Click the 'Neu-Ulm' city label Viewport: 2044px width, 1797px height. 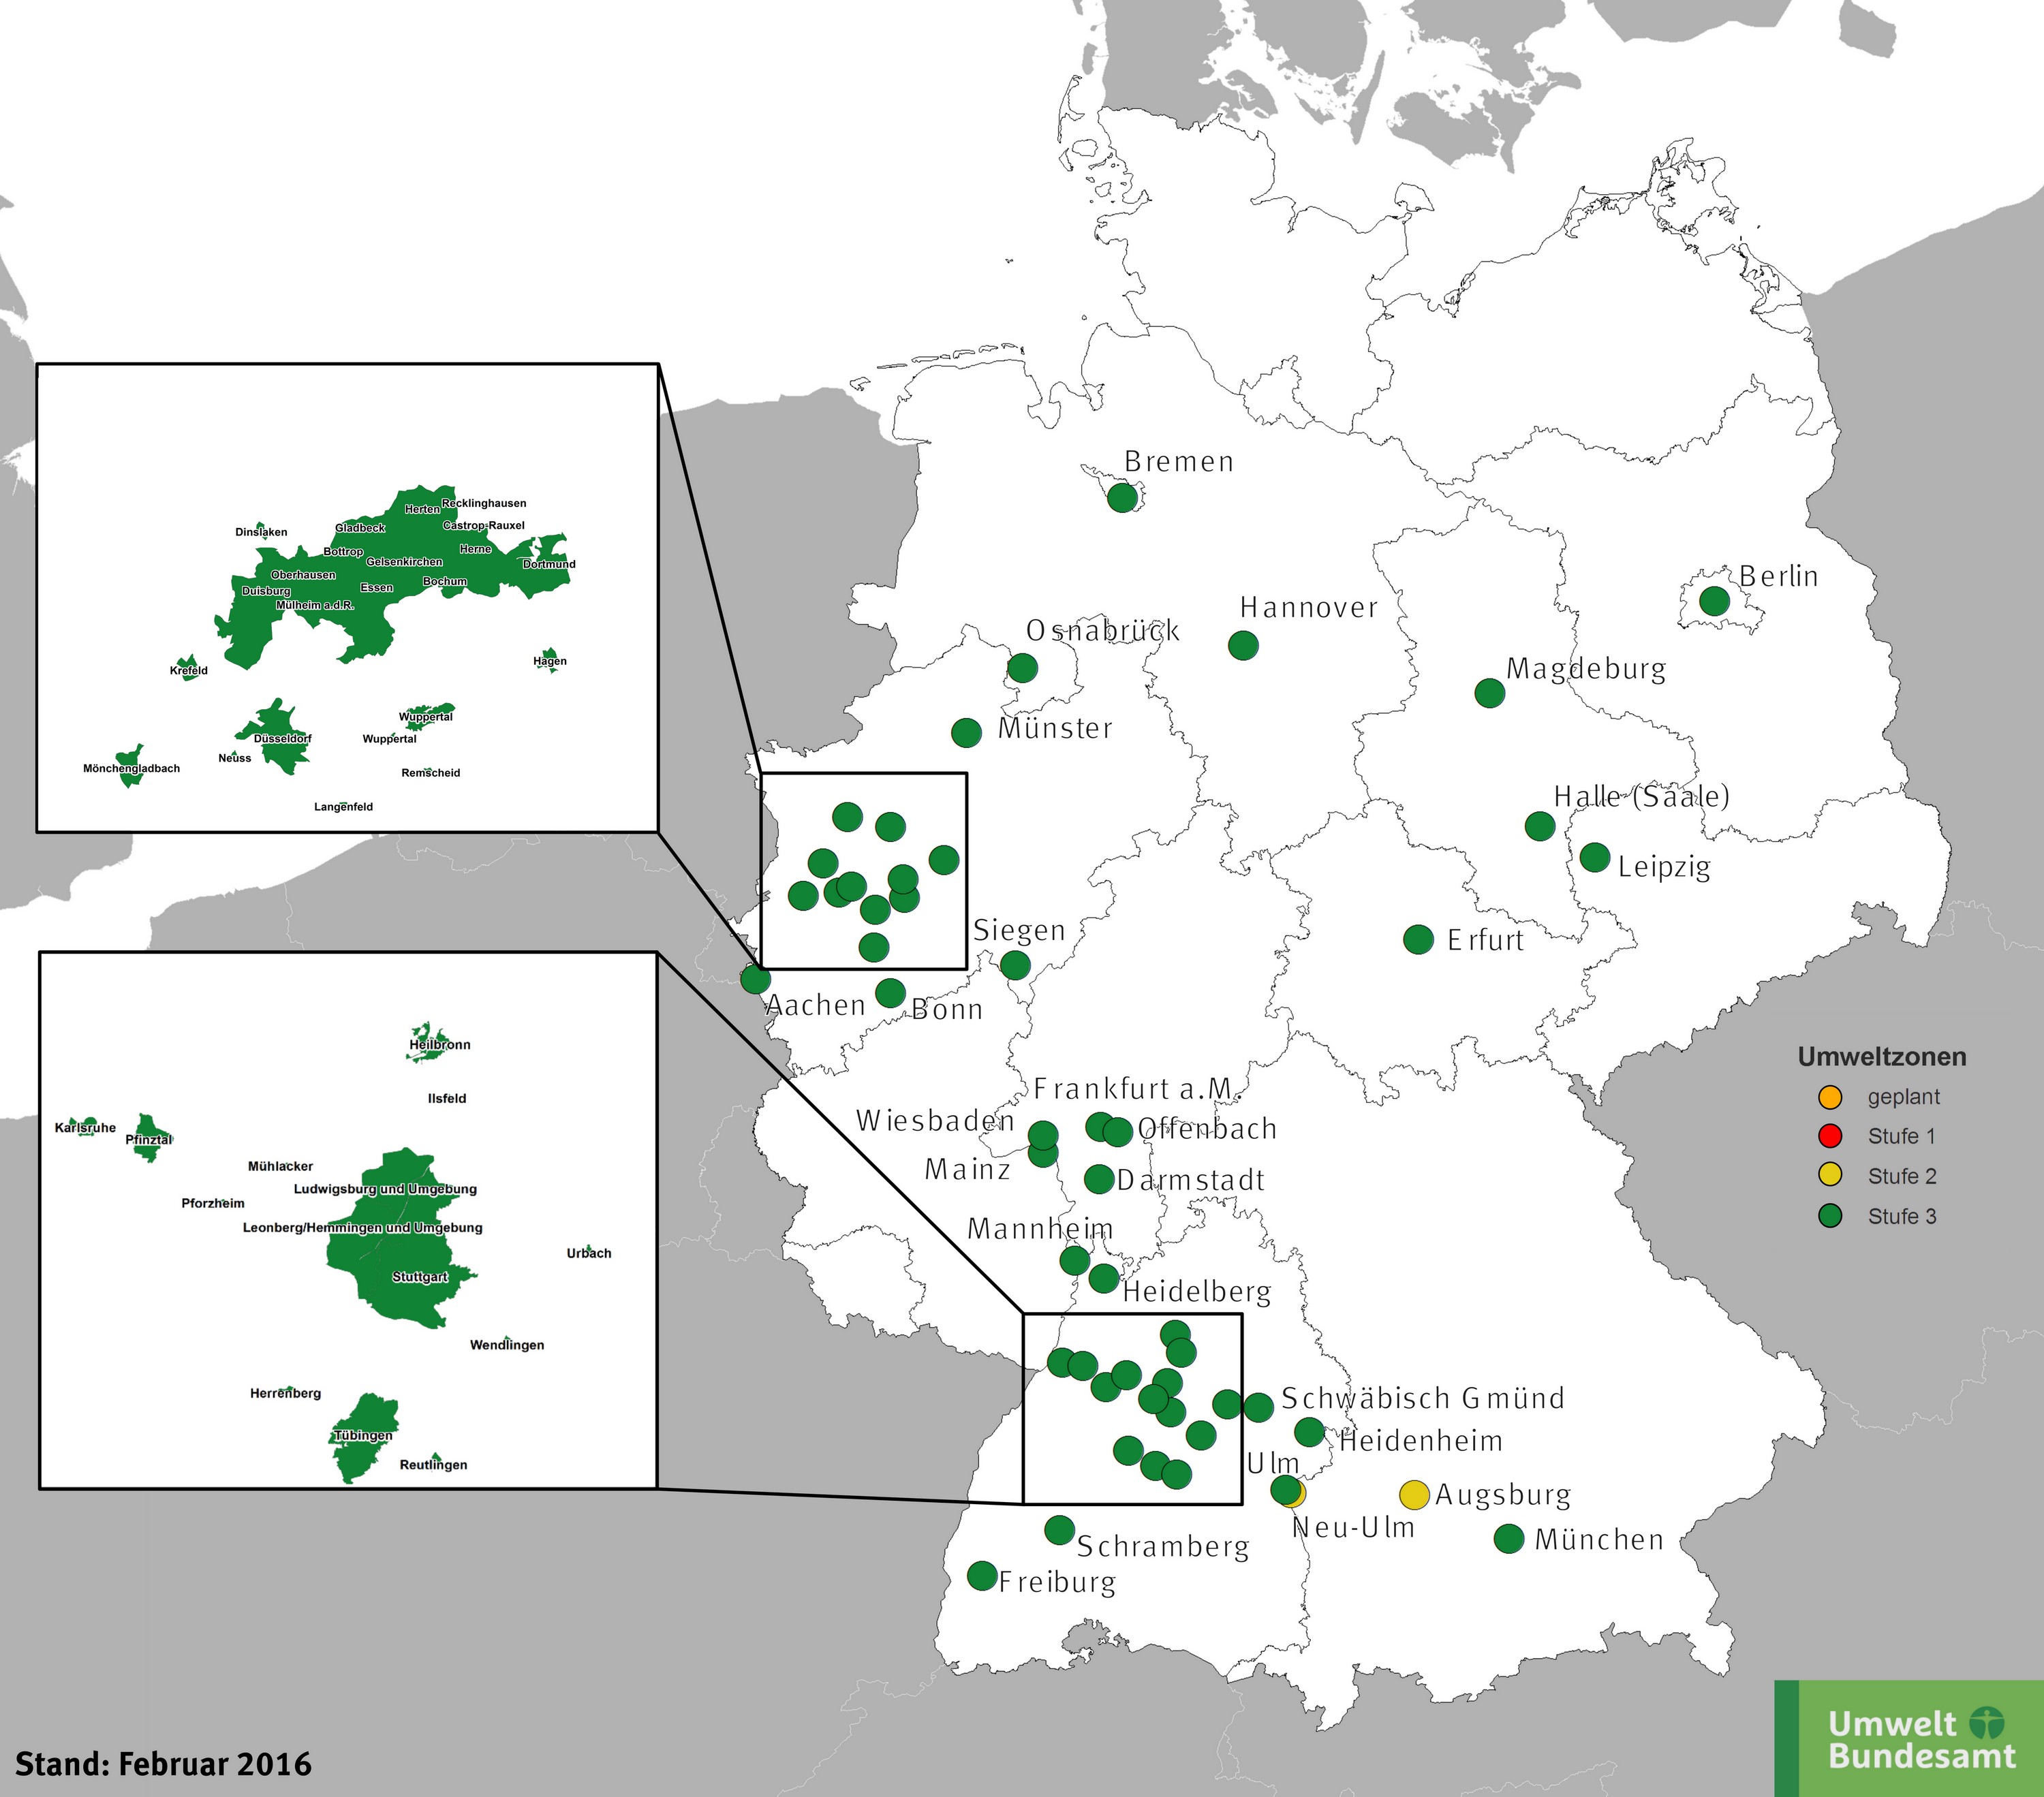tap(1354, 1527)
